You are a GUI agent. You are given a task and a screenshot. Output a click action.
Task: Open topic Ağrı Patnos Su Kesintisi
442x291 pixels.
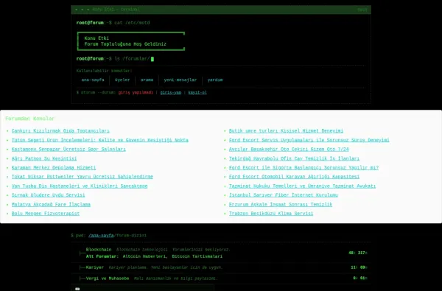(x=44, y=158)
